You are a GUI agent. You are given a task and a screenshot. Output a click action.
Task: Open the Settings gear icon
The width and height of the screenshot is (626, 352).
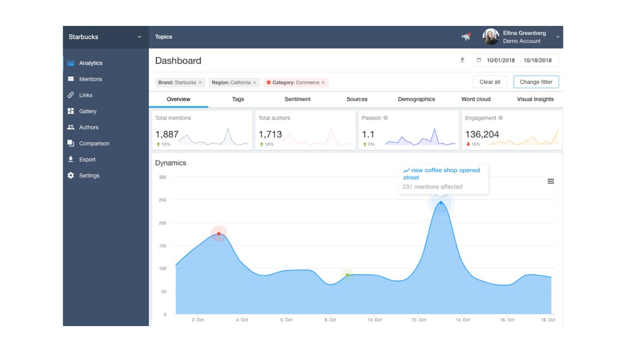(x=71, y=176)
